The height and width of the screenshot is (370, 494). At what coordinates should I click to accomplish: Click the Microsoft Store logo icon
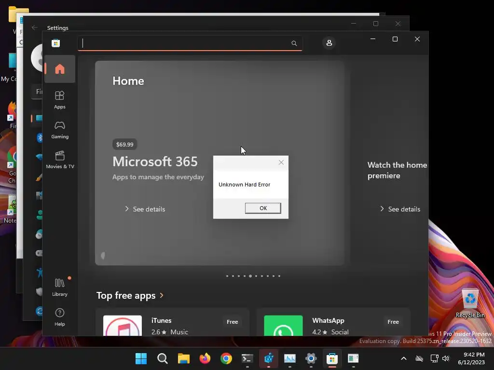[x=56, y=43]
